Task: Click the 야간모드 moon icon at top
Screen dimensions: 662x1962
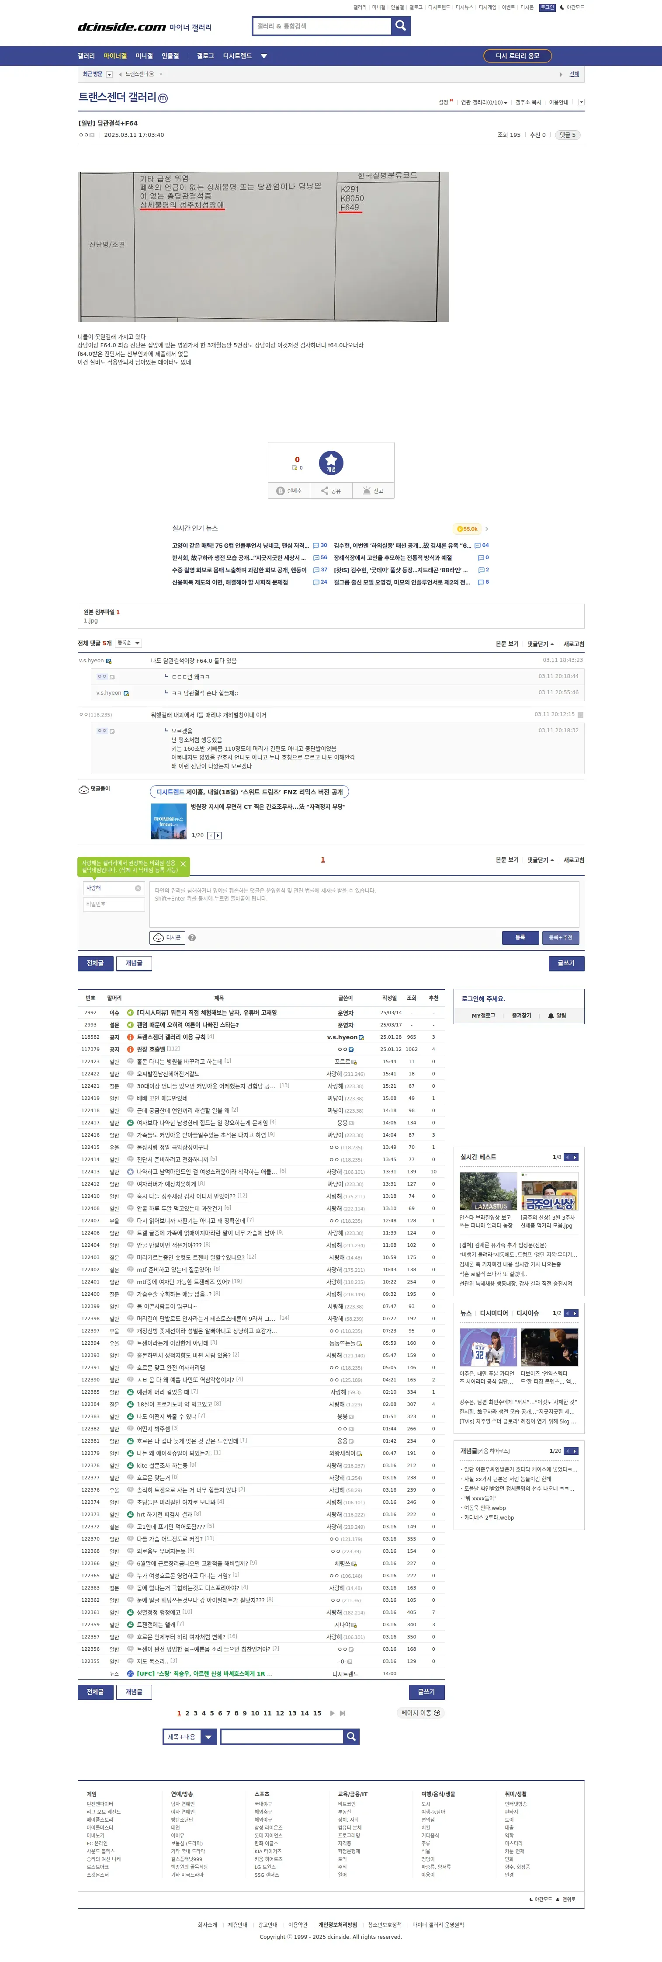Action: [x=561, y=7]
